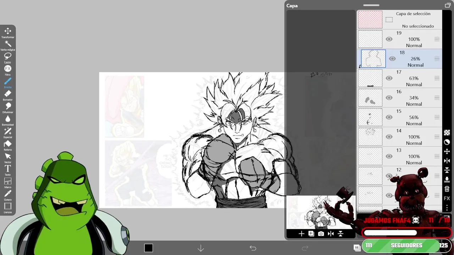
Task: Click the 26% opacity of layer 18
Action: pos(415,59)
